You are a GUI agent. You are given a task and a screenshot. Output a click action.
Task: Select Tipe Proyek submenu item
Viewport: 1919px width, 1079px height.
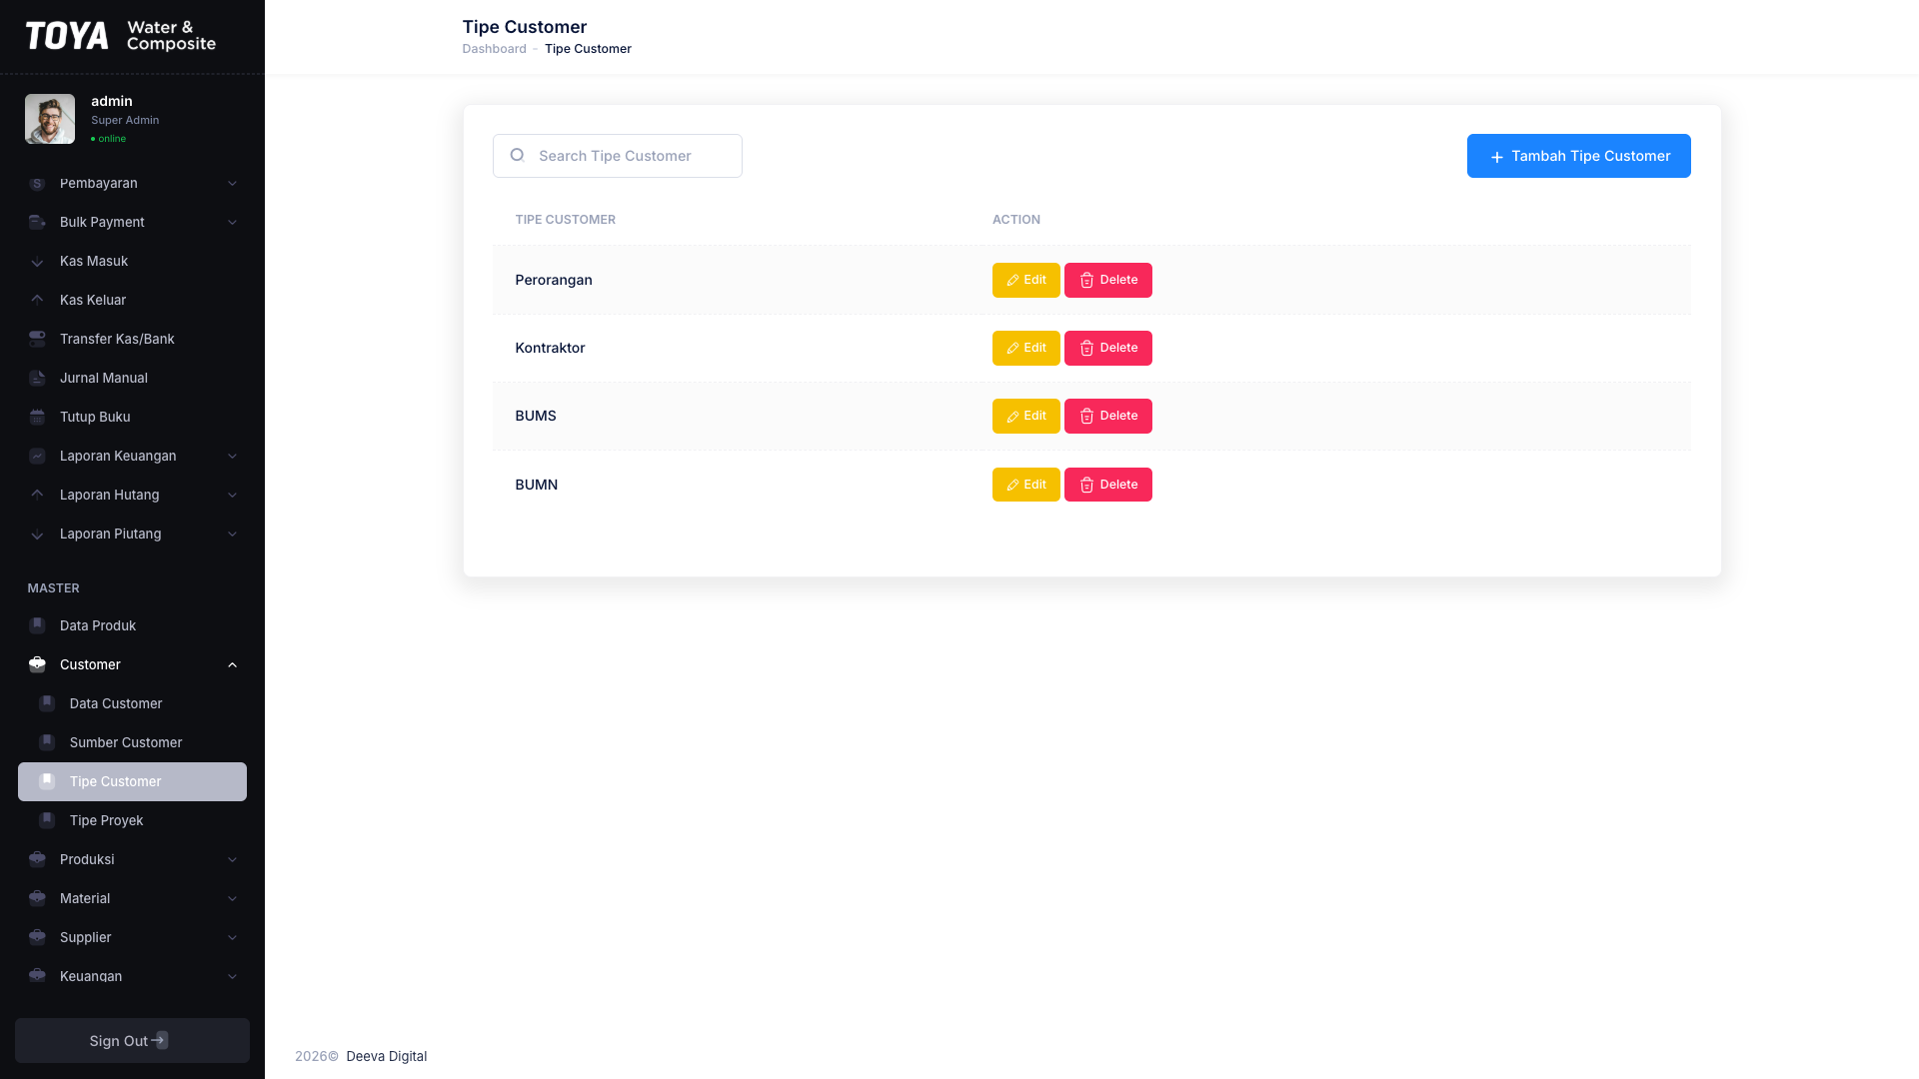tap(132, 820)
